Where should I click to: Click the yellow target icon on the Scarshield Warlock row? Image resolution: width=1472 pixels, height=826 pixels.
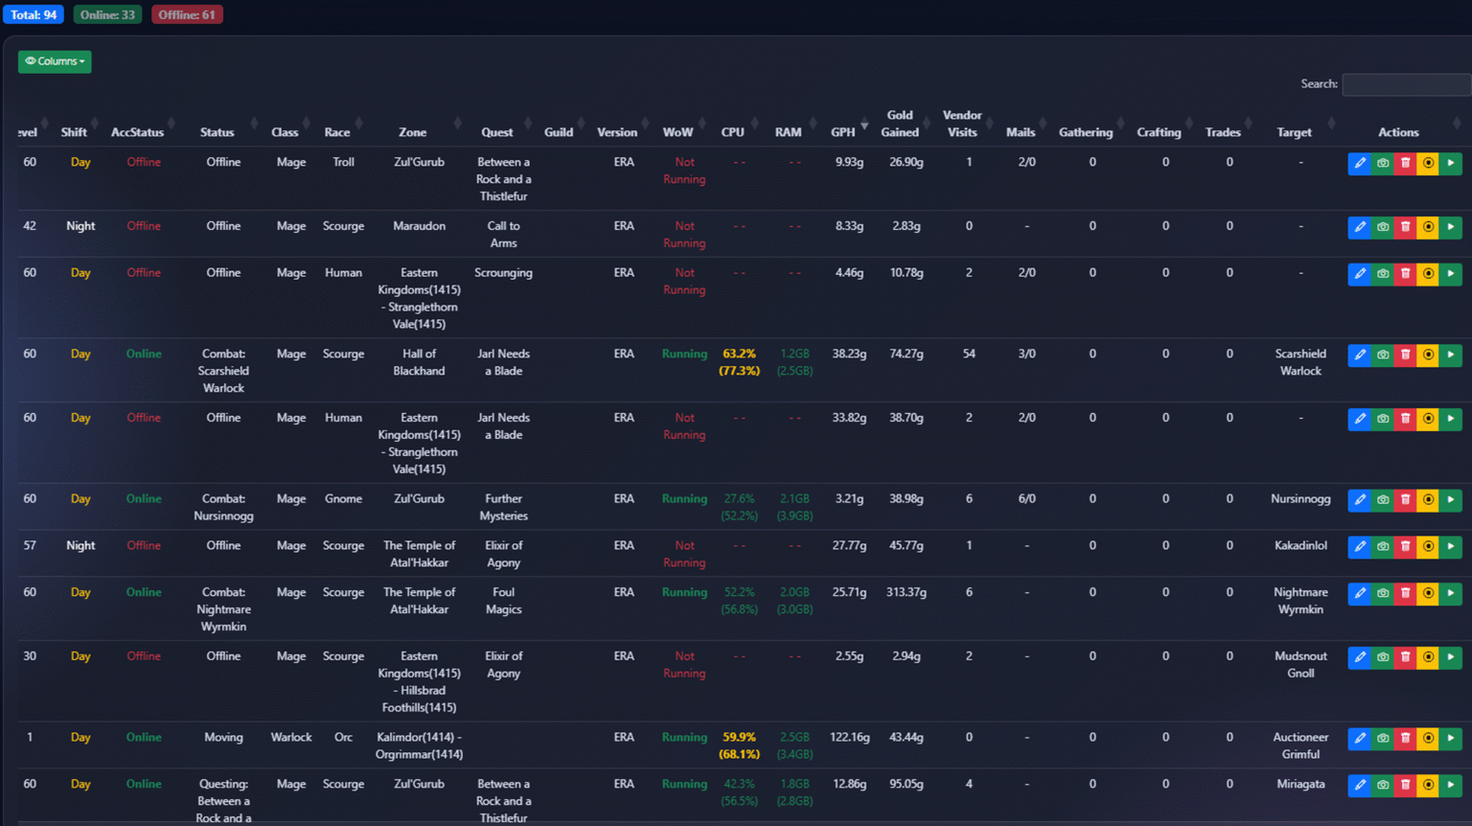[1428, 355]
